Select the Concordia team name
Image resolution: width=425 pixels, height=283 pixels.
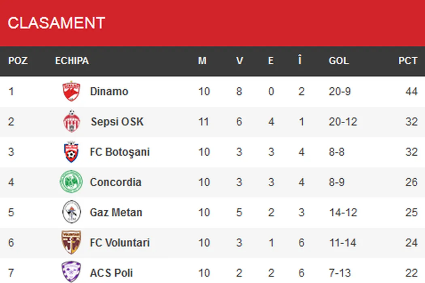pos(115,182)
